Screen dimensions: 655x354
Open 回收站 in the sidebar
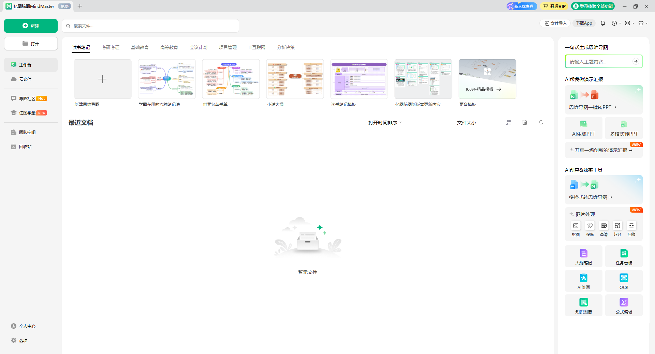click(x=25, y=147)
